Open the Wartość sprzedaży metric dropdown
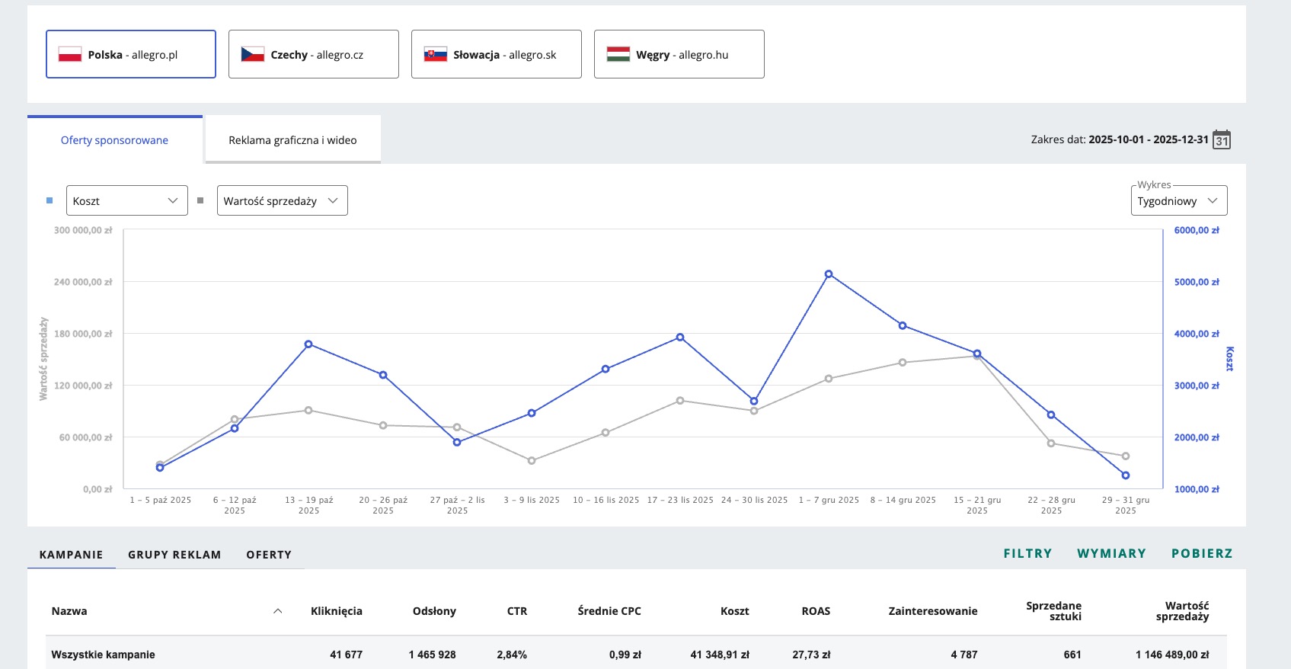1291x669 pixels. [282, 200]
